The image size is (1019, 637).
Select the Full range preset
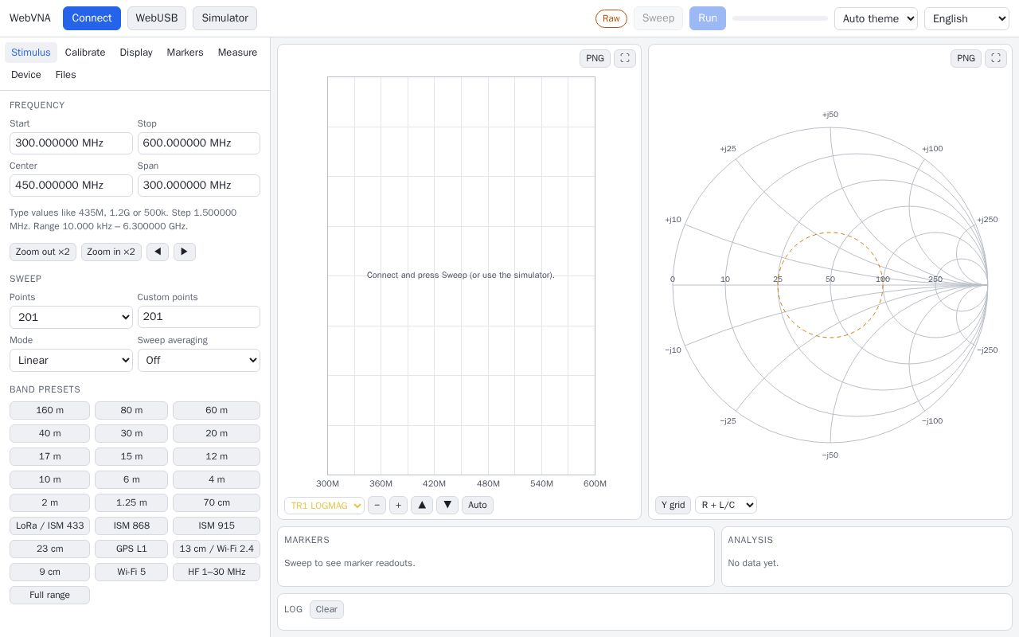click(49, 595)
